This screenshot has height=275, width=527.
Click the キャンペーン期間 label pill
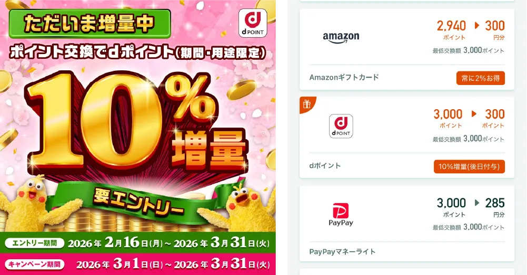coord(35,265)
